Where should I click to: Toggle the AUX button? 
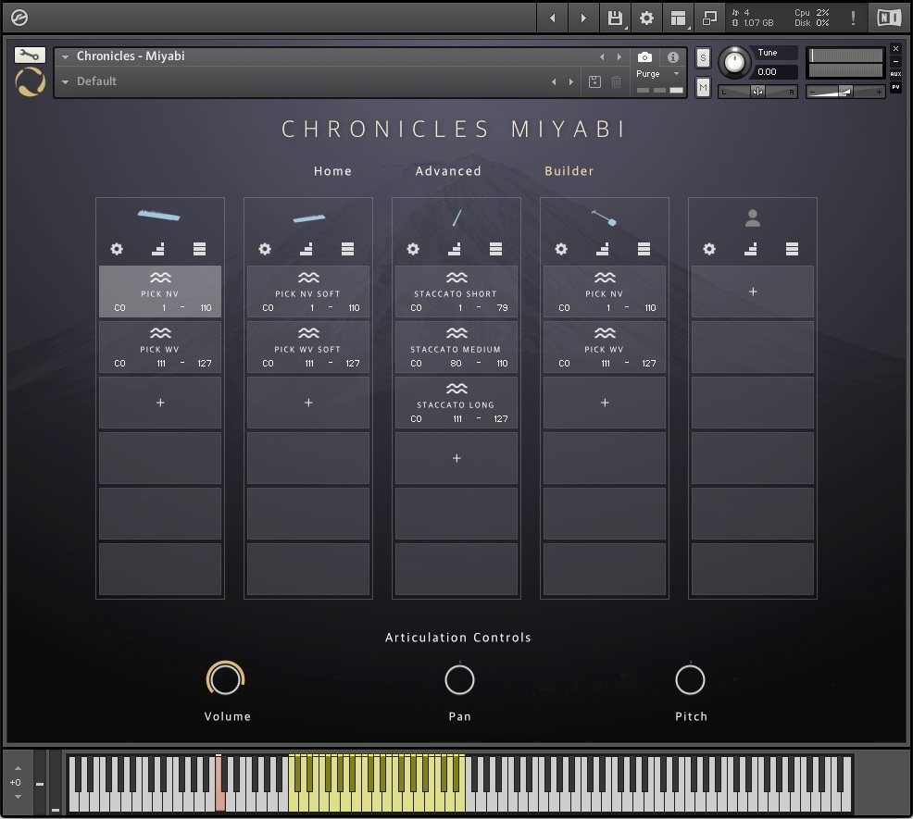coord(895,74)
